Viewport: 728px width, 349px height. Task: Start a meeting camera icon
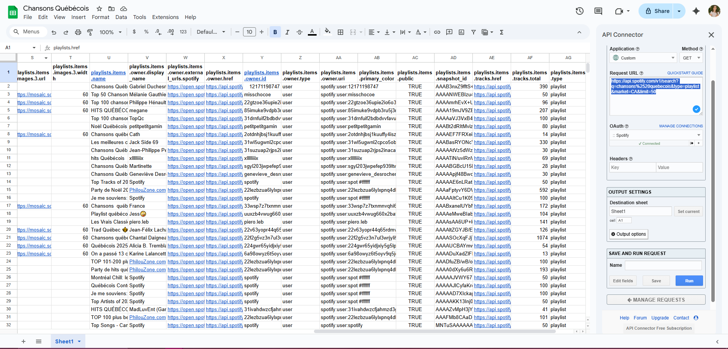pyautogui.click(x=619, y=11)
